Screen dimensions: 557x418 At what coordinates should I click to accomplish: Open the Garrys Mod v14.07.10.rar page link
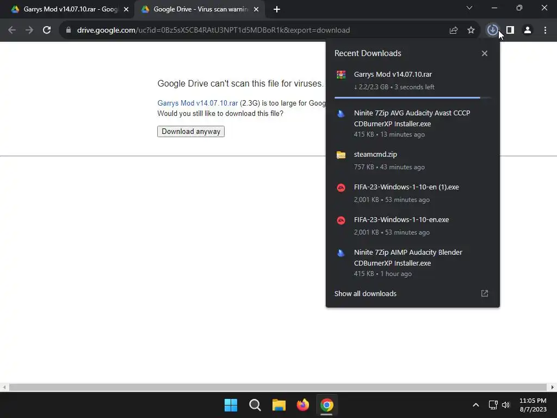197,103
